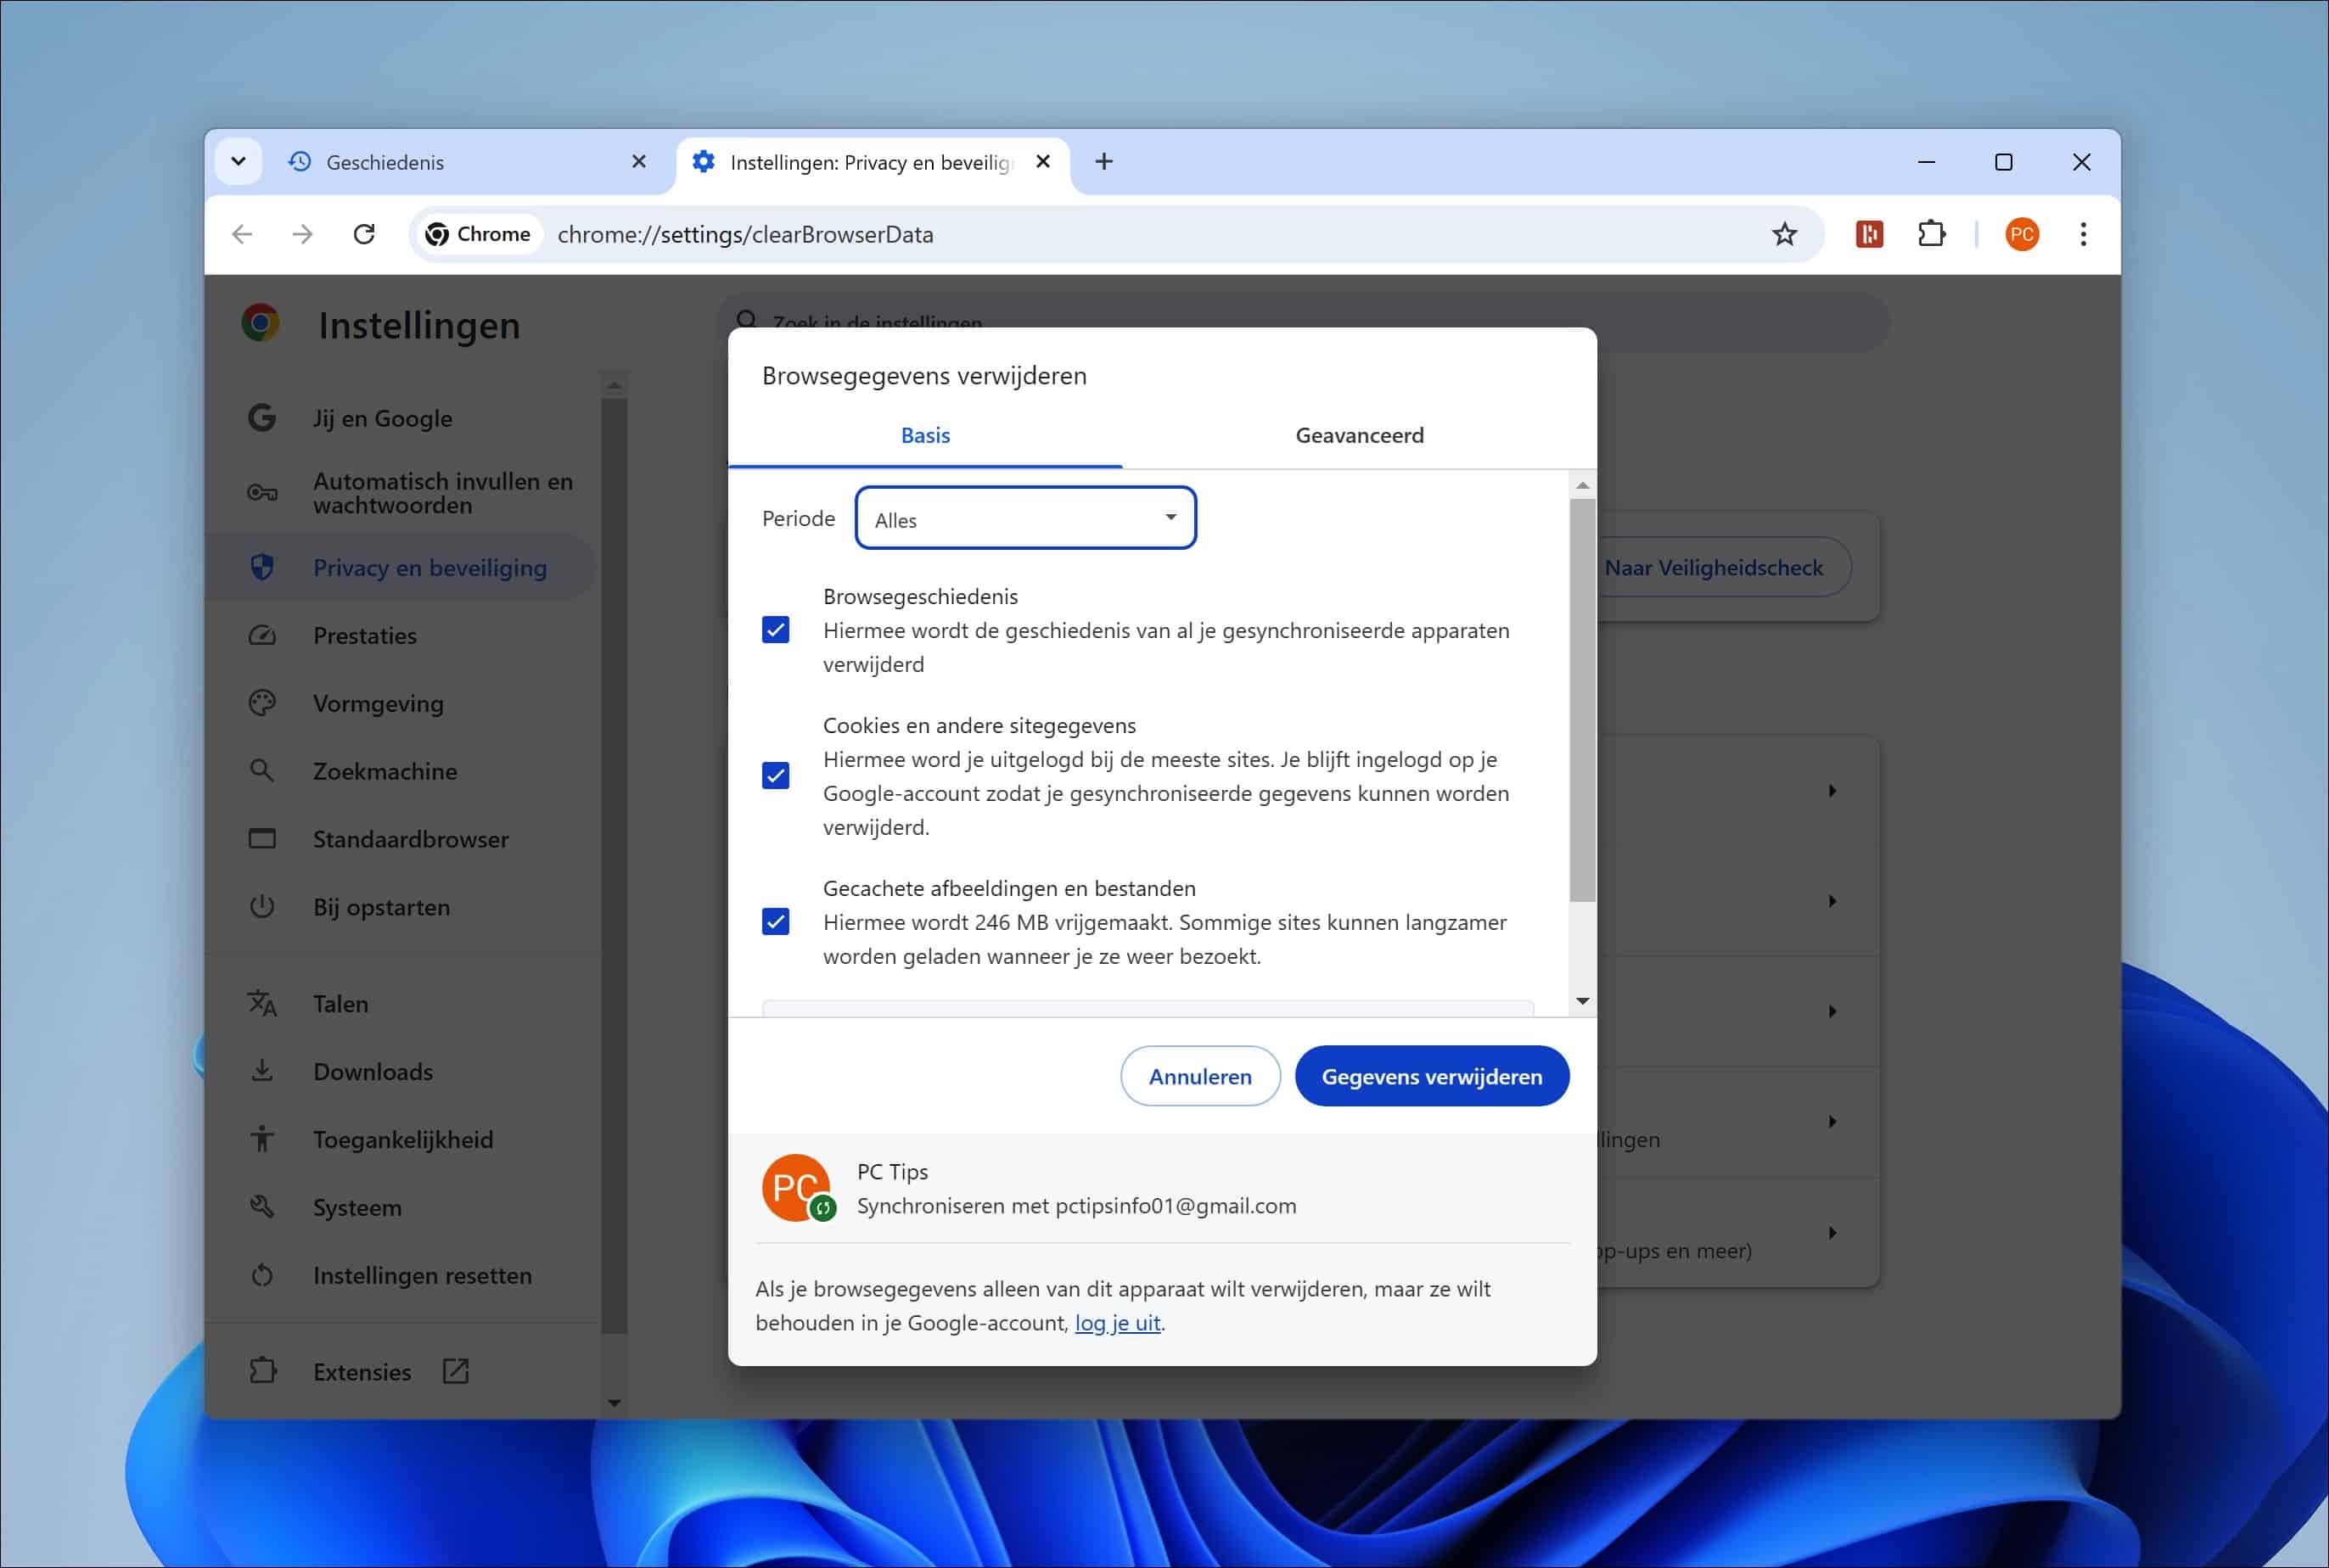The image size is (2329, 1568).
Task: Click the Bij opstarten power icon
Action: [x=262, y=907]
